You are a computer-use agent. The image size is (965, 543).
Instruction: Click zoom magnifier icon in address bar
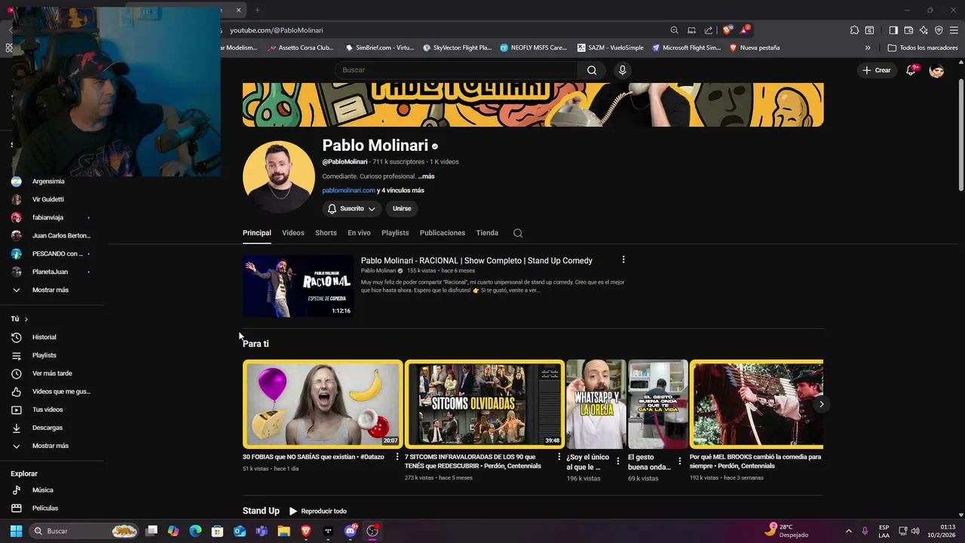674,30
